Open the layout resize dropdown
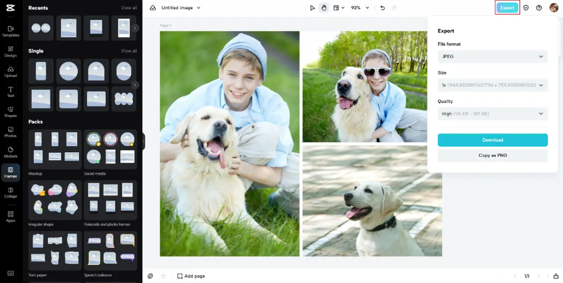The height and width of the screenshot is (283, 563). pyautogui.click(x=338, y=8)
